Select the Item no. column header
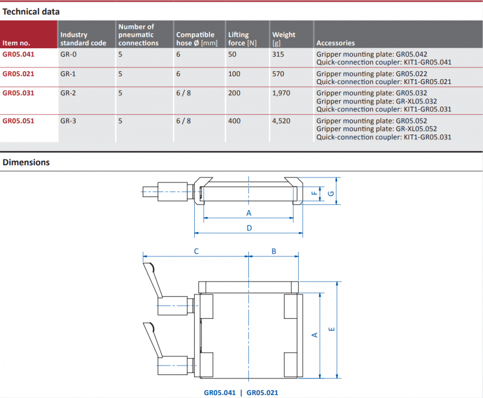Screen dimensions: 483x398 tap(16, 43)
